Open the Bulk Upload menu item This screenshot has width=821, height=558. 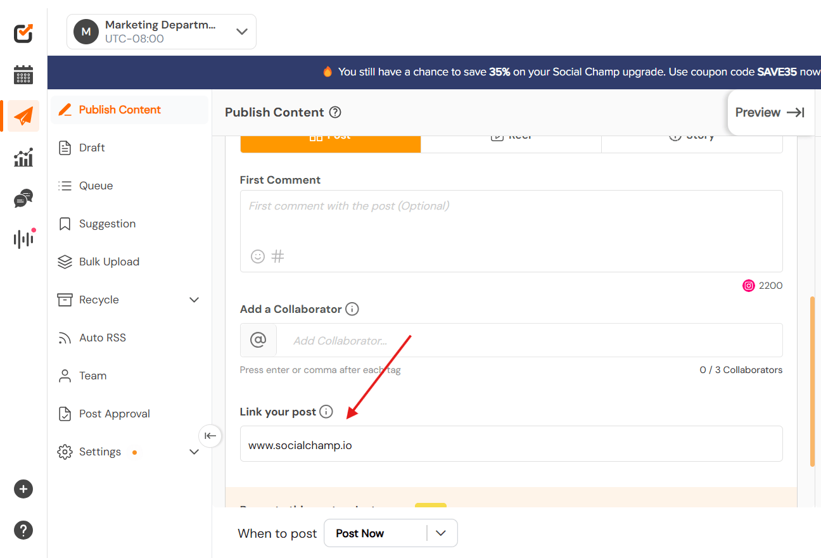pyautogui.click(x=129, y=262)
